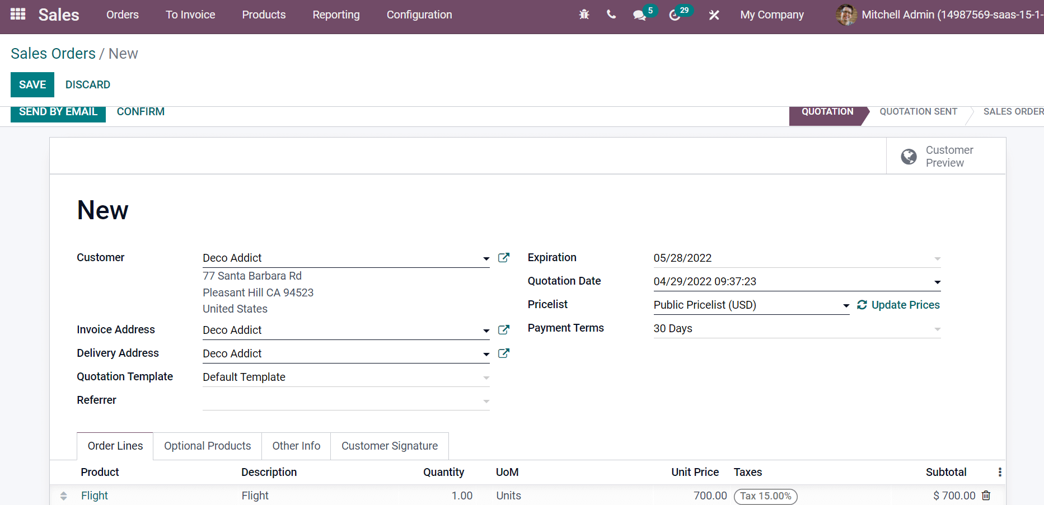Expand the Referrer dropdown arrow

486,401
